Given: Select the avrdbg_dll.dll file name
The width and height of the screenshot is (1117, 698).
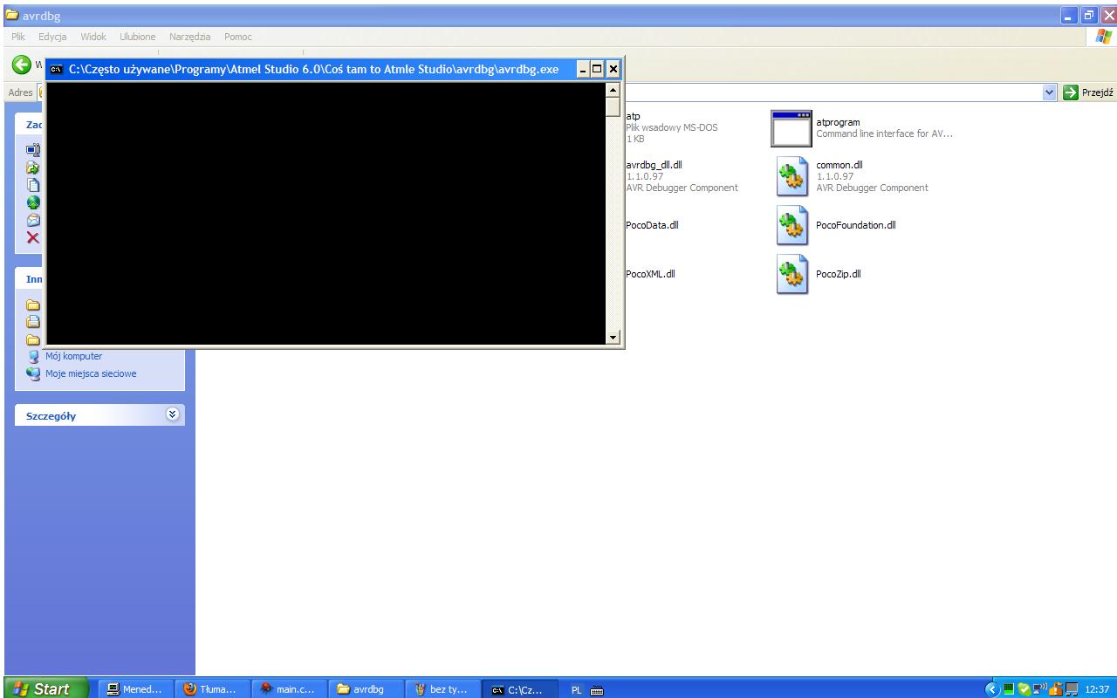Looking at the screenshot, I should point(654,165).
